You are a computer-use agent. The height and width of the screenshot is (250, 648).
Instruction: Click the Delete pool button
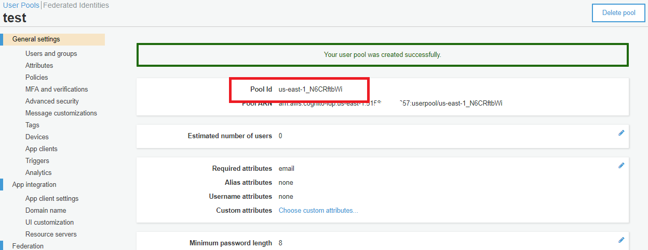pyautogui.click(x=618, y=13)
